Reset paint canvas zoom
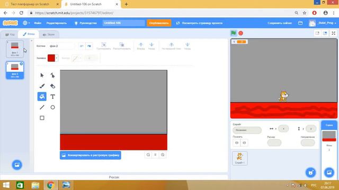 coord(155,155)
